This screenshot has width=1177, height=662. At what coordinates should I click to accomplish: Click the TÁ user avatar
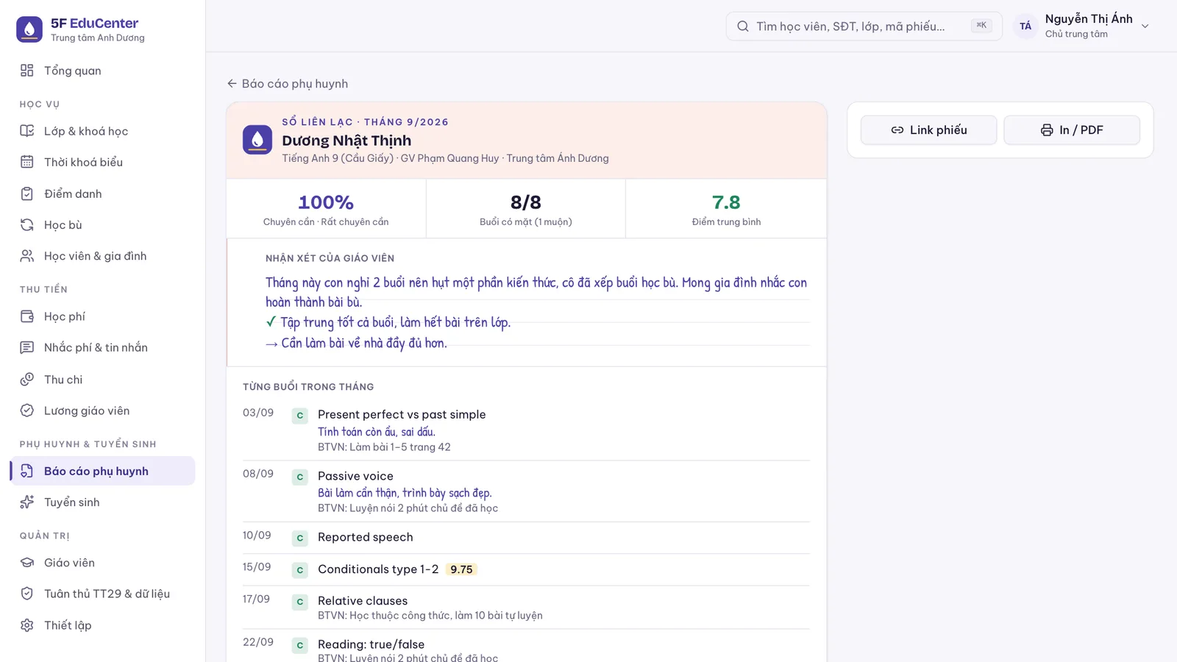coord(1025,26)
